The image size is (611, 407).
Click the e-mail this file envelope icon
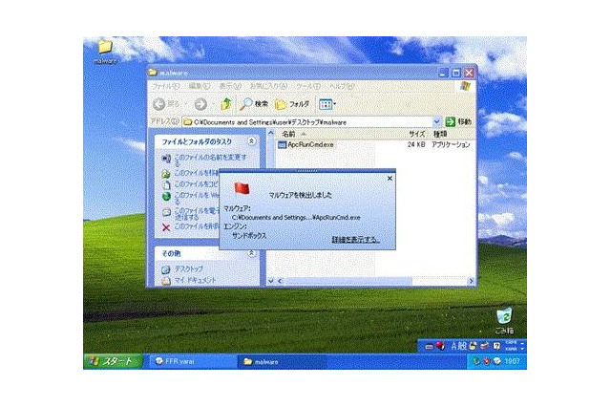(x=166, y=212)
